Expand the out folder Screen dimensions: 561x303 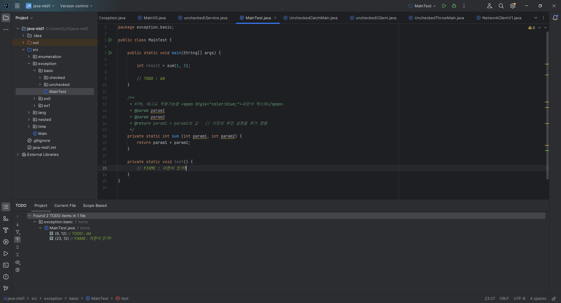pyautogui.click(x=23, y=43)
